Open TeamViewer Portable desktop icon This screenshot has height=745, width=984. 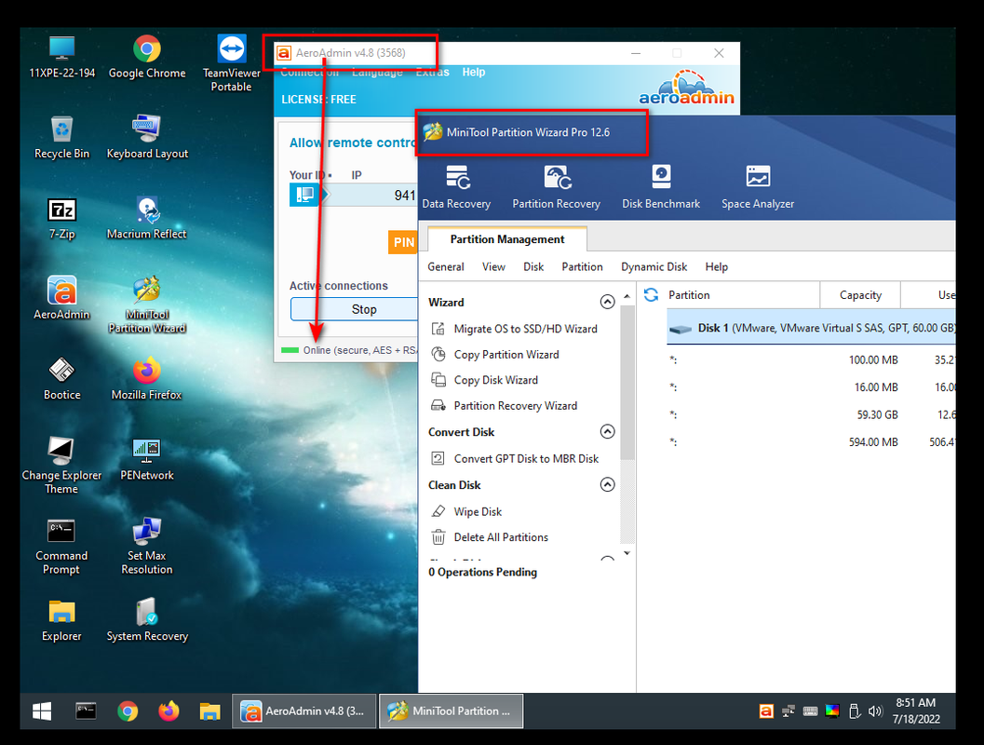(231, 63)
